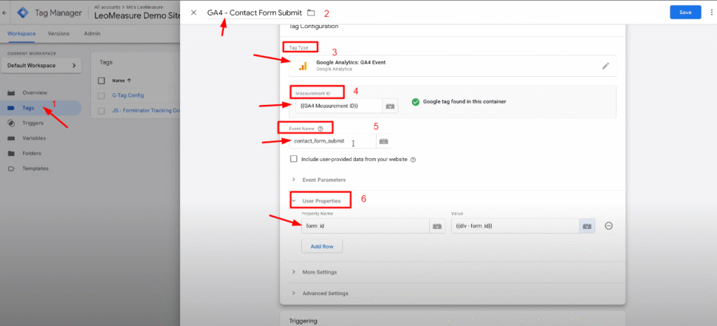Screen dimensions: 717x326
Task: Close the tag editor with the X icon
Action: [193, 13]
